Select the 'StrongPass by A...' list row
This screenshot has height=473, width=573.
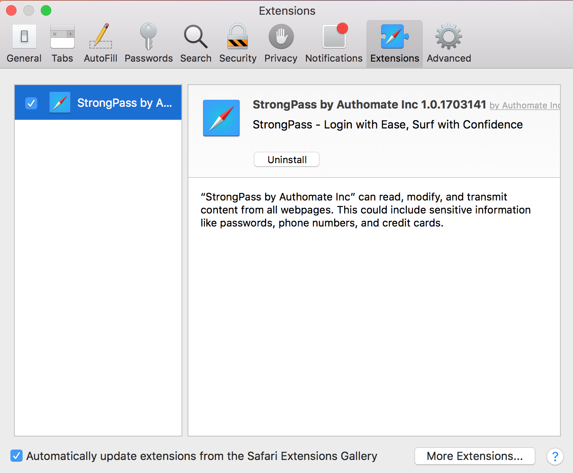click(x=98, y=102)
